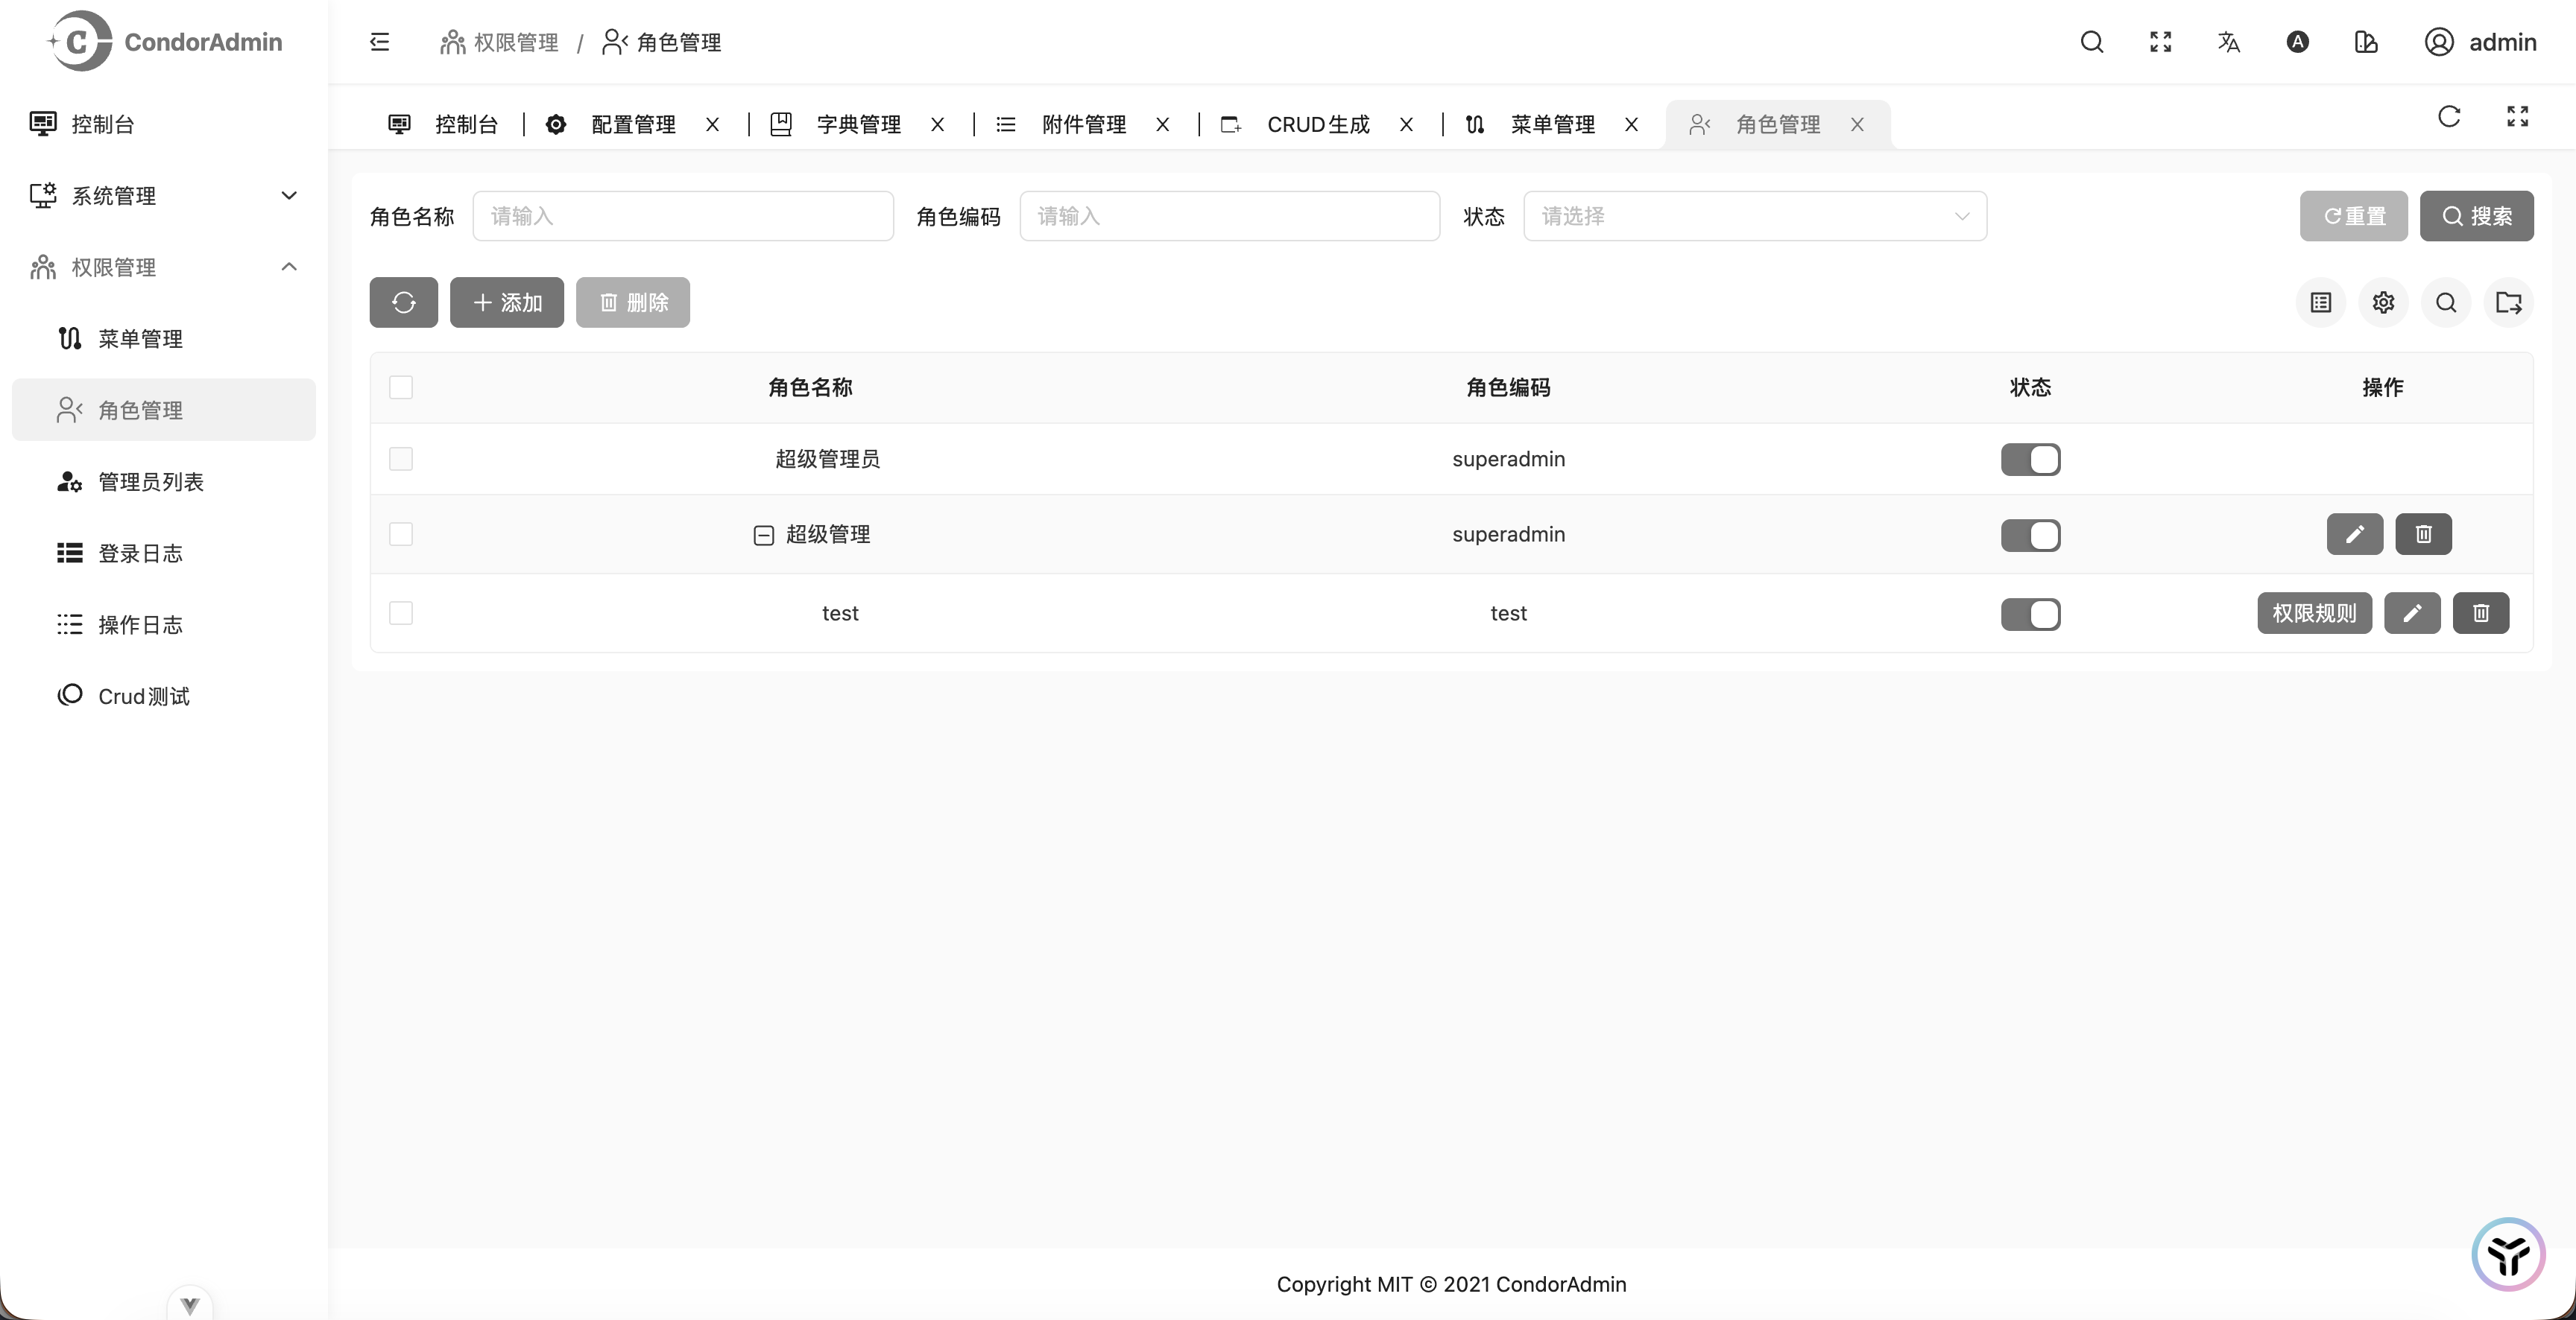Check the checkbox on the test row
Viewport: 2576px width, 1320px height.
[401, 614]
